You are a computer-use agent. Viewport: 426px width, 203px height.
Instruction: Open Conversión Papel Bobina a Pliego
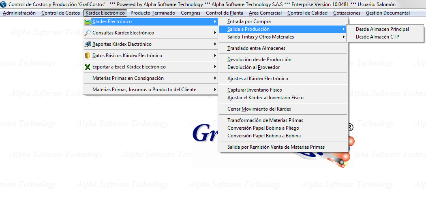click(x=264, y=128)
